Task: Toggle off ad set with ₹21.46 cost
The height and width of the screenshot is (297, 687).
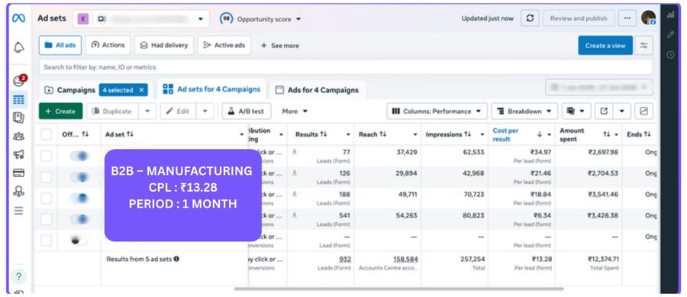Action: [x=79, y=177]
